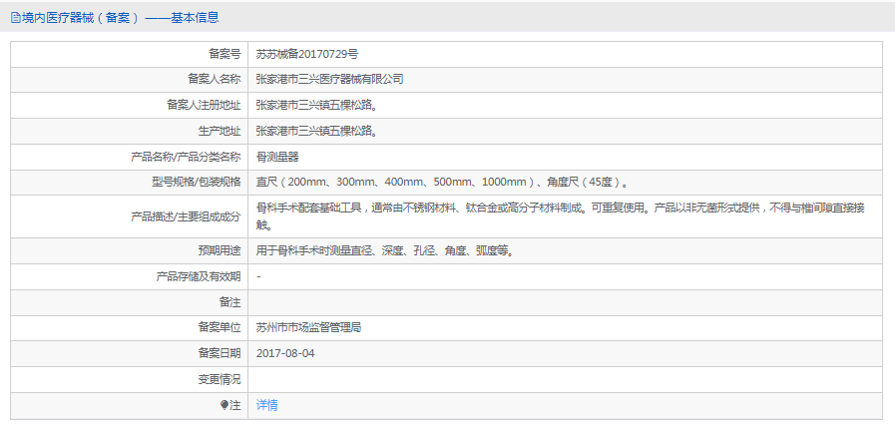Viewport: 895px width, 425px height.
Task: Click the 预期用途 label
Action: point(220,251)
